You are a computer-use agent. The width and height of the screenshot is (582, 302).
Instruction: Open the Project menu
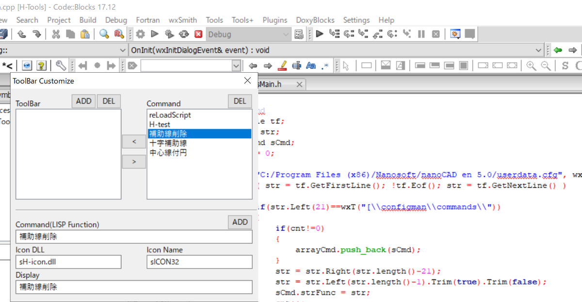(x=59, y=20)
